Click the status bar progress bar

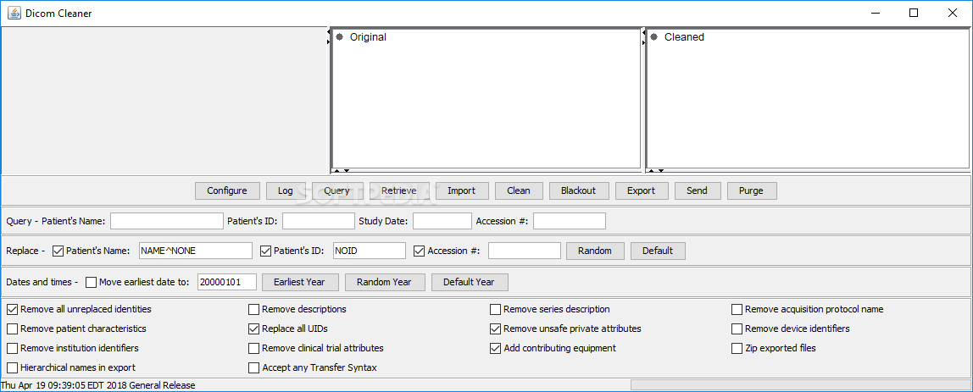pos(800,385)
